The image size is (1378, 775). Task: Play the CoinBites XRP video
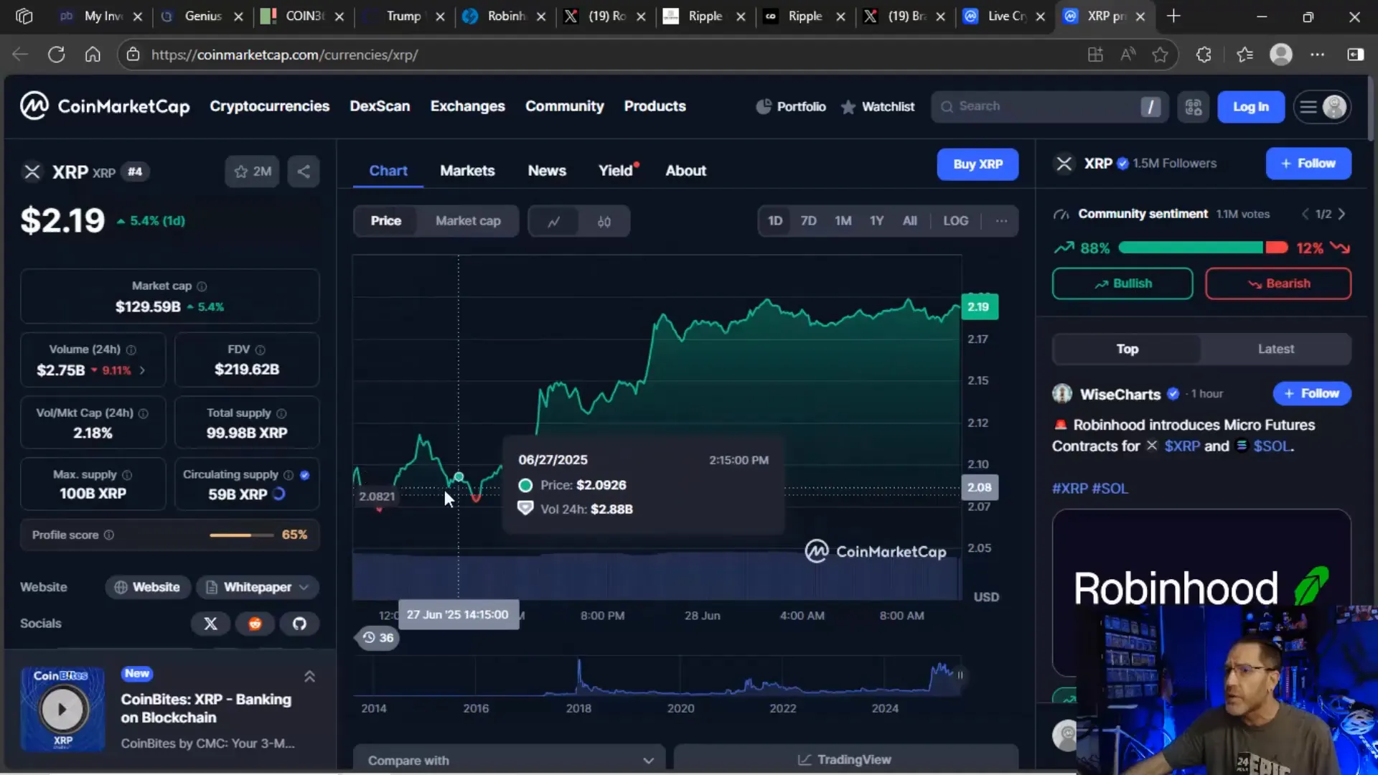click(62, 709)
